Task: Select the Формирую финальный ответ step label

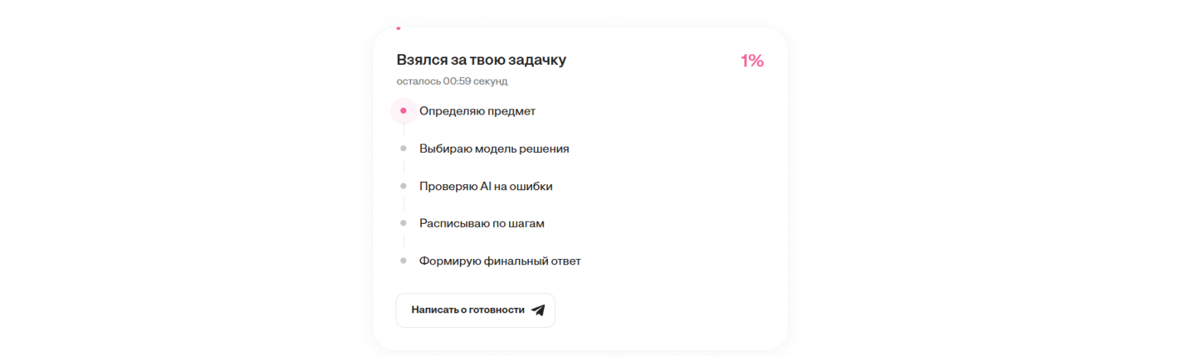Action: point(500,261)
